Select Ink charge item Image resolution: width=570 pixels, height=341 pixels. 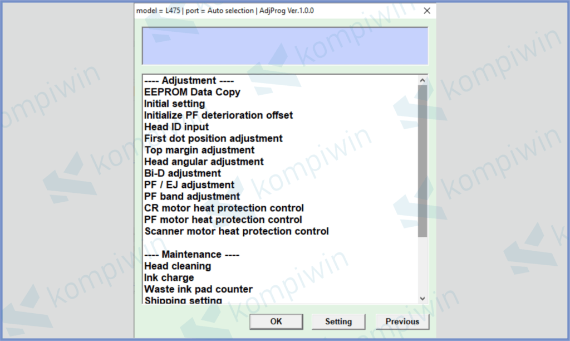(169, 278)
